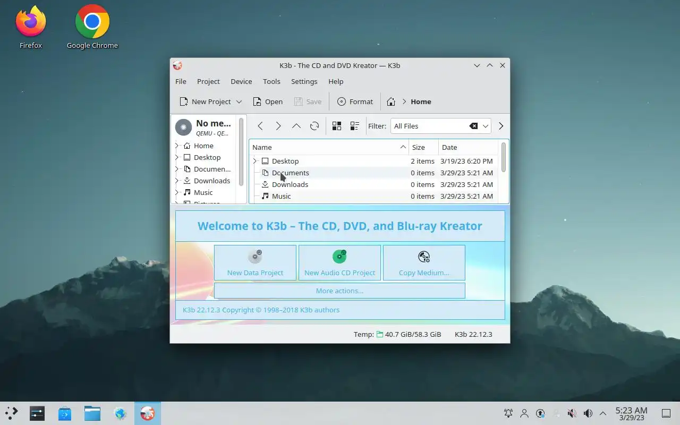Expand the Desktop row in file list
Screen dimensions: 680x425
click(255, 161)
